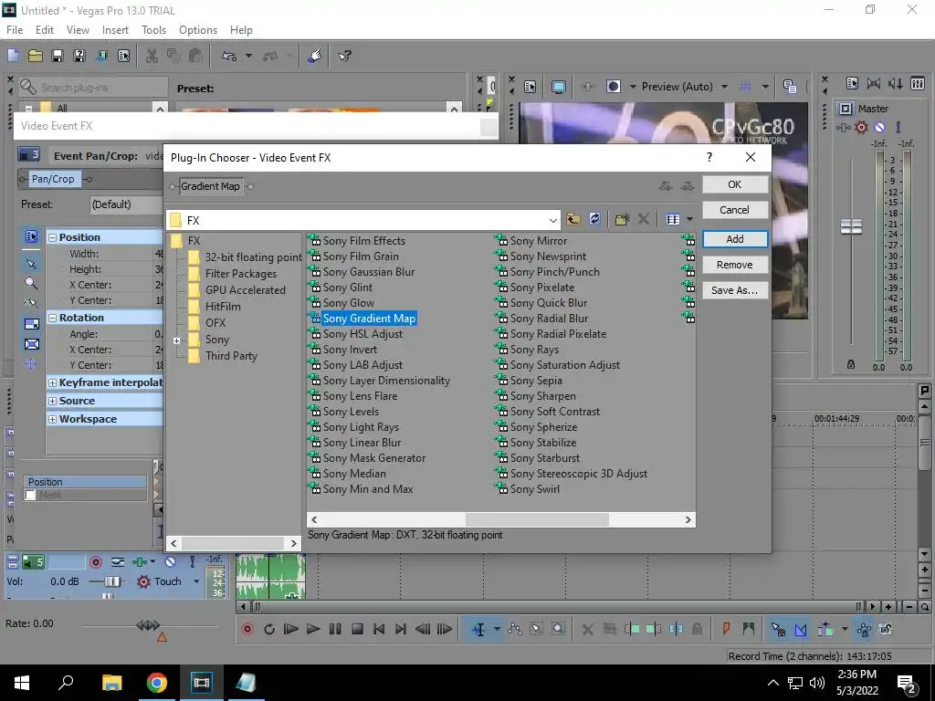Toggle the Mask checkbox in Pan/Crop
This screenshot has width=935, height=701.
[30, 495]
